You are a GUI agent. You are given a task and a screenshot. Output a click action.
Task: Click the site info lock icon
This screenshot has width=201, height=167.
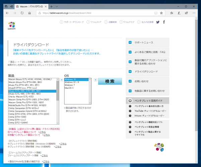pyautogui.click(x=40, y=13)
